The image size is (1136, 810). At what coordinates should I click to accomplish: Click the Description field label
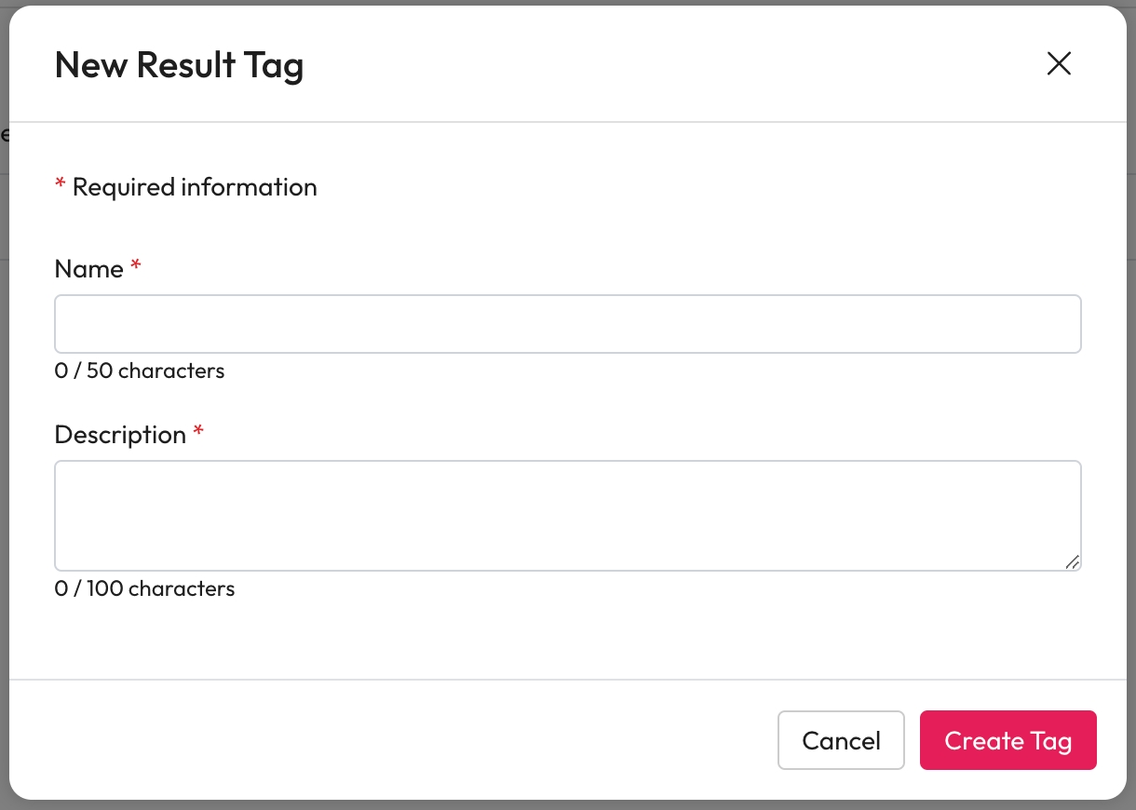pyautogui.click(x=120, y=435)
